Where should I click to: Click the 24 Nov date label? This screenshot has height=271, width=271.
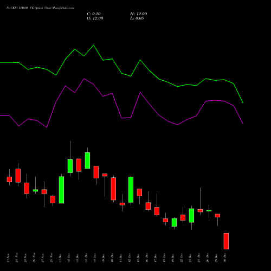pos(17,258)
